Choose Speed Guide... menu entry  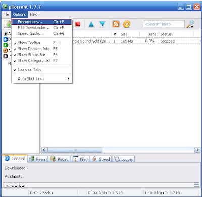pos(42,33)
